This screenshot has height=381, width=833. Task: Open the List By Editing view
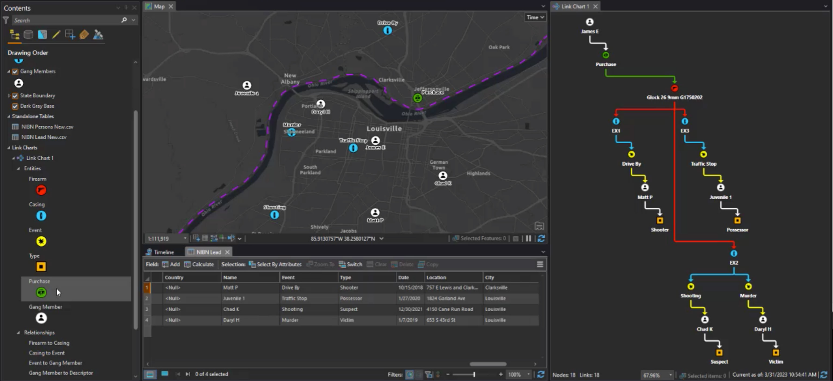pyautogui.click(x=56, y=34)
